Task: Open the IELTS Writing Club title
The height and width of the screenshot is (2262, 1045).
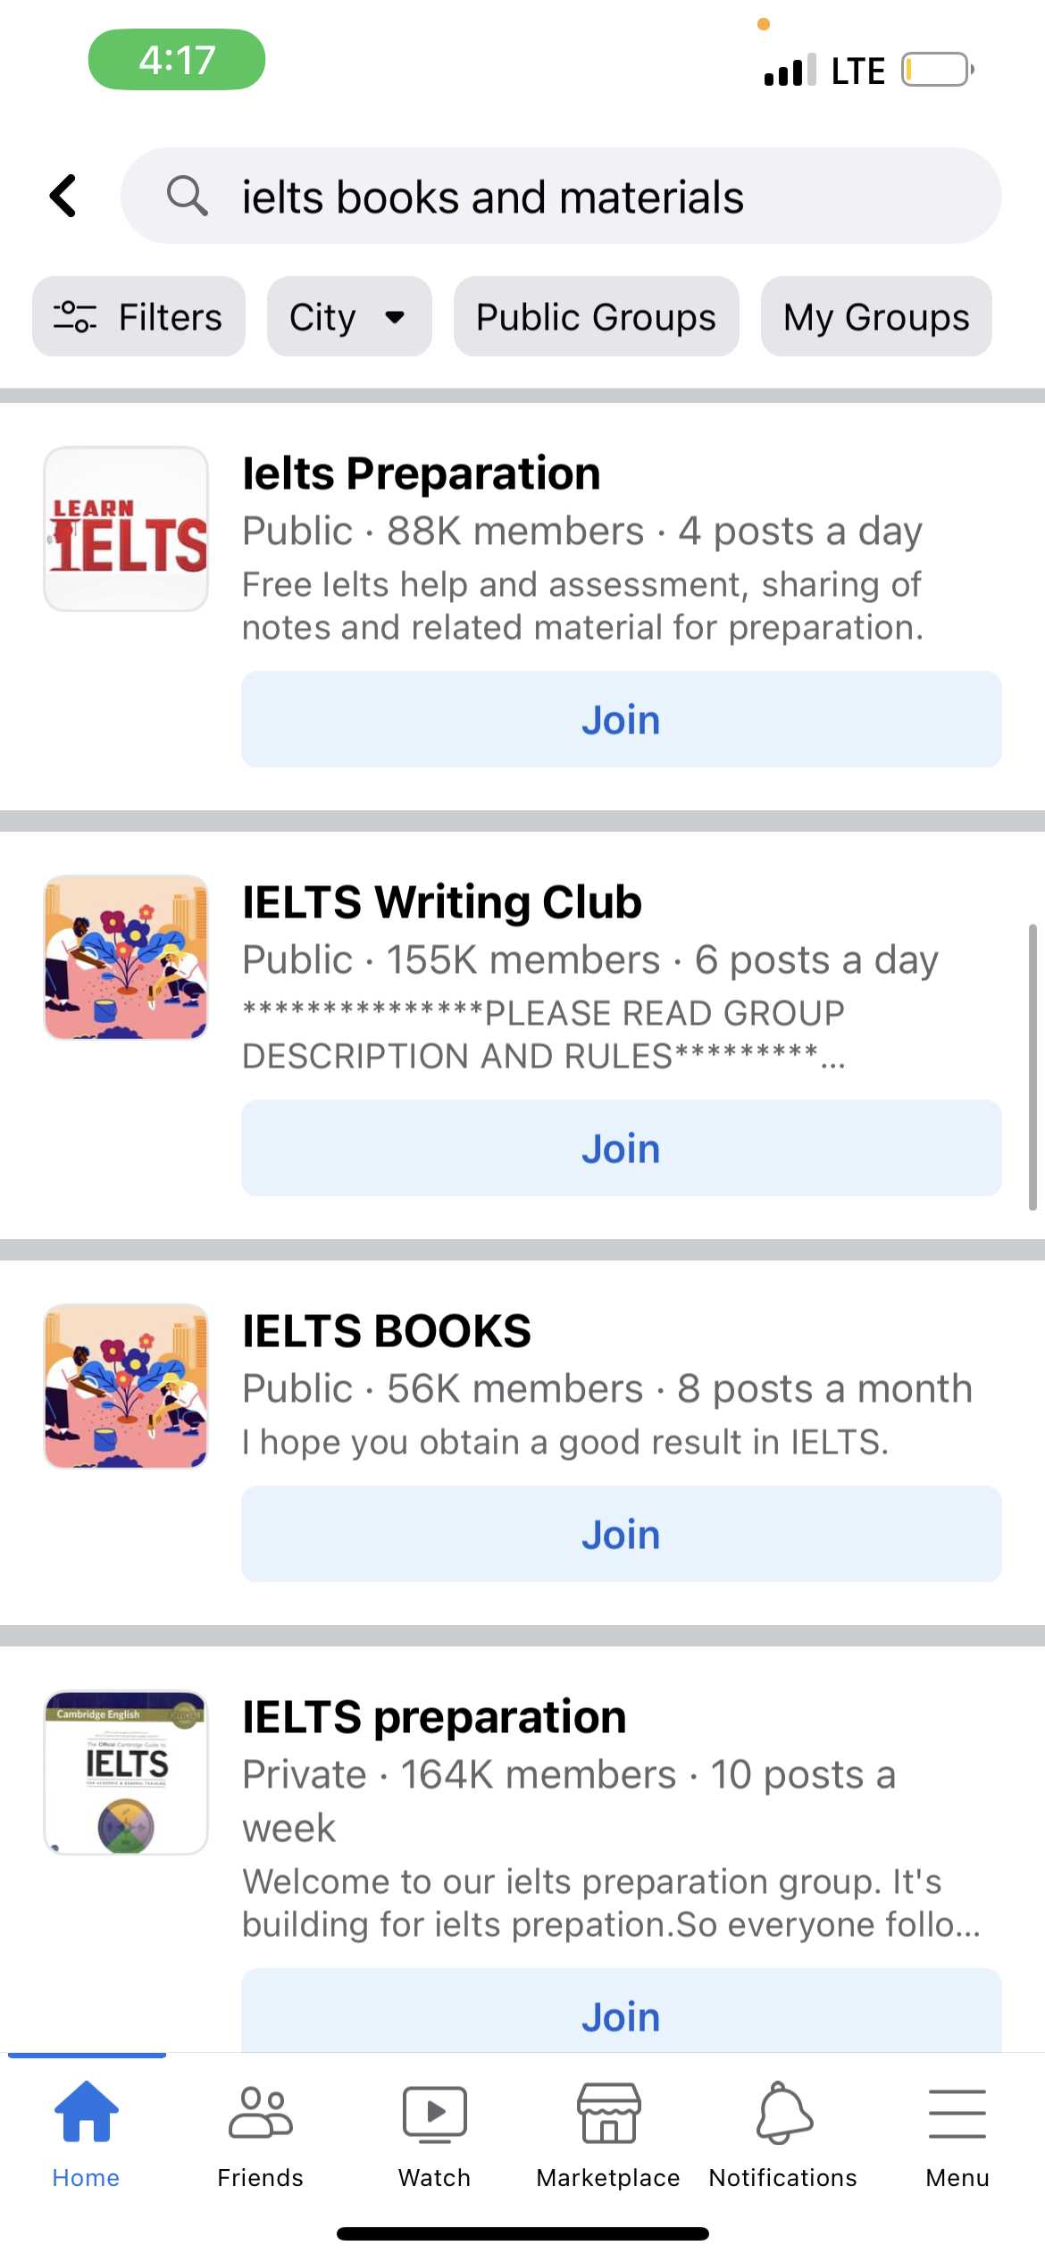Action: (442, 901)
